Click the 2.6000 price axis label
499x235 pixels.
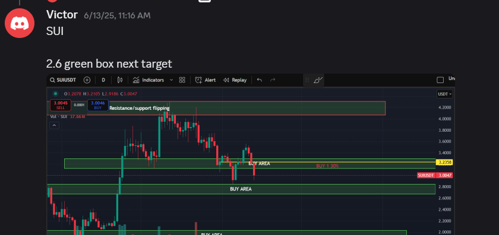pos(444,198)
